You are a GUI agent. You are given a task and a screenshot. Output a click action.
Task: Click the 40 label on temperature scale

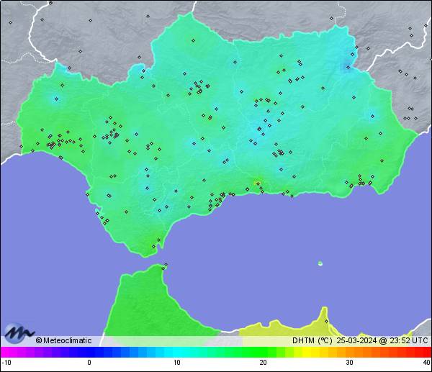(x=426, y=363)
